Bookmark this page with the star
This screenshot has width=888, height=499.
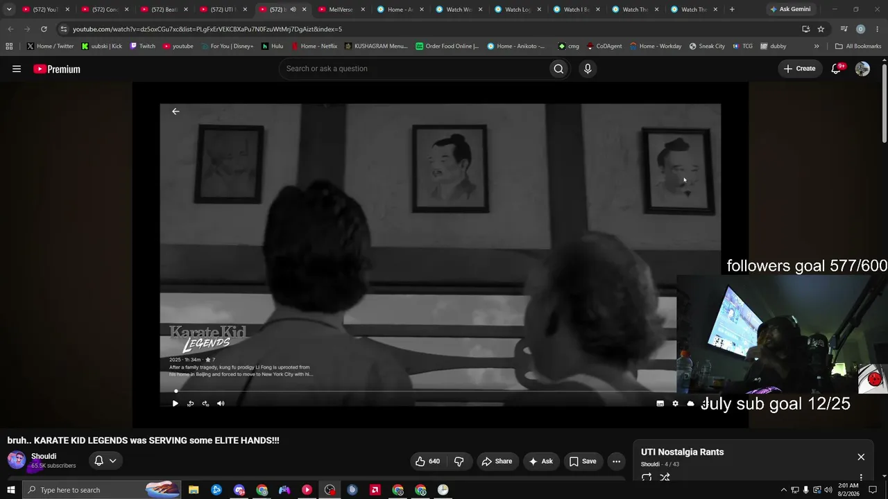pos(821,29)
